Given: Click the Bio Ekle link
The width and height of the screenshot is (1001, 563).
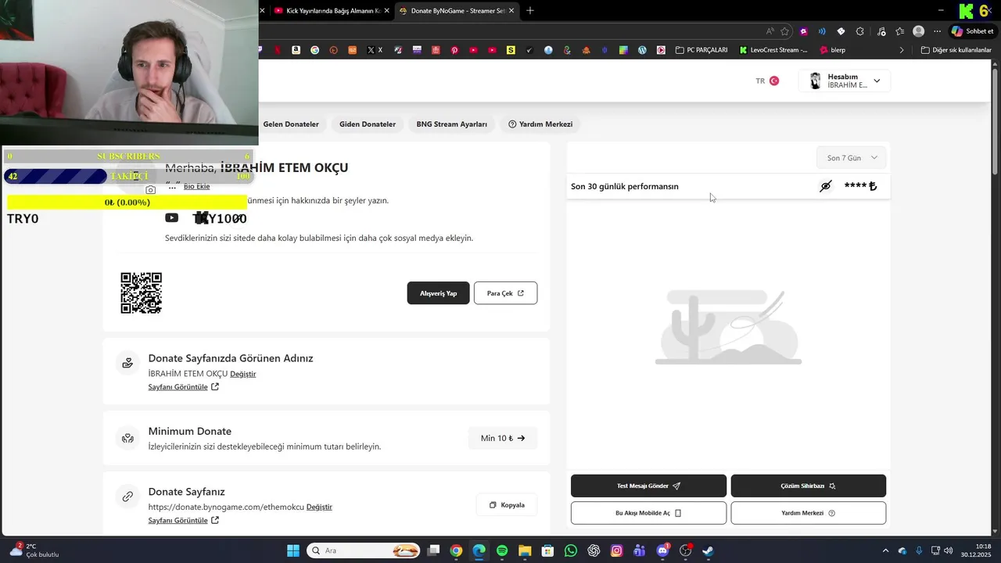Looking at the screenshot, I should (x=196, y=186).
